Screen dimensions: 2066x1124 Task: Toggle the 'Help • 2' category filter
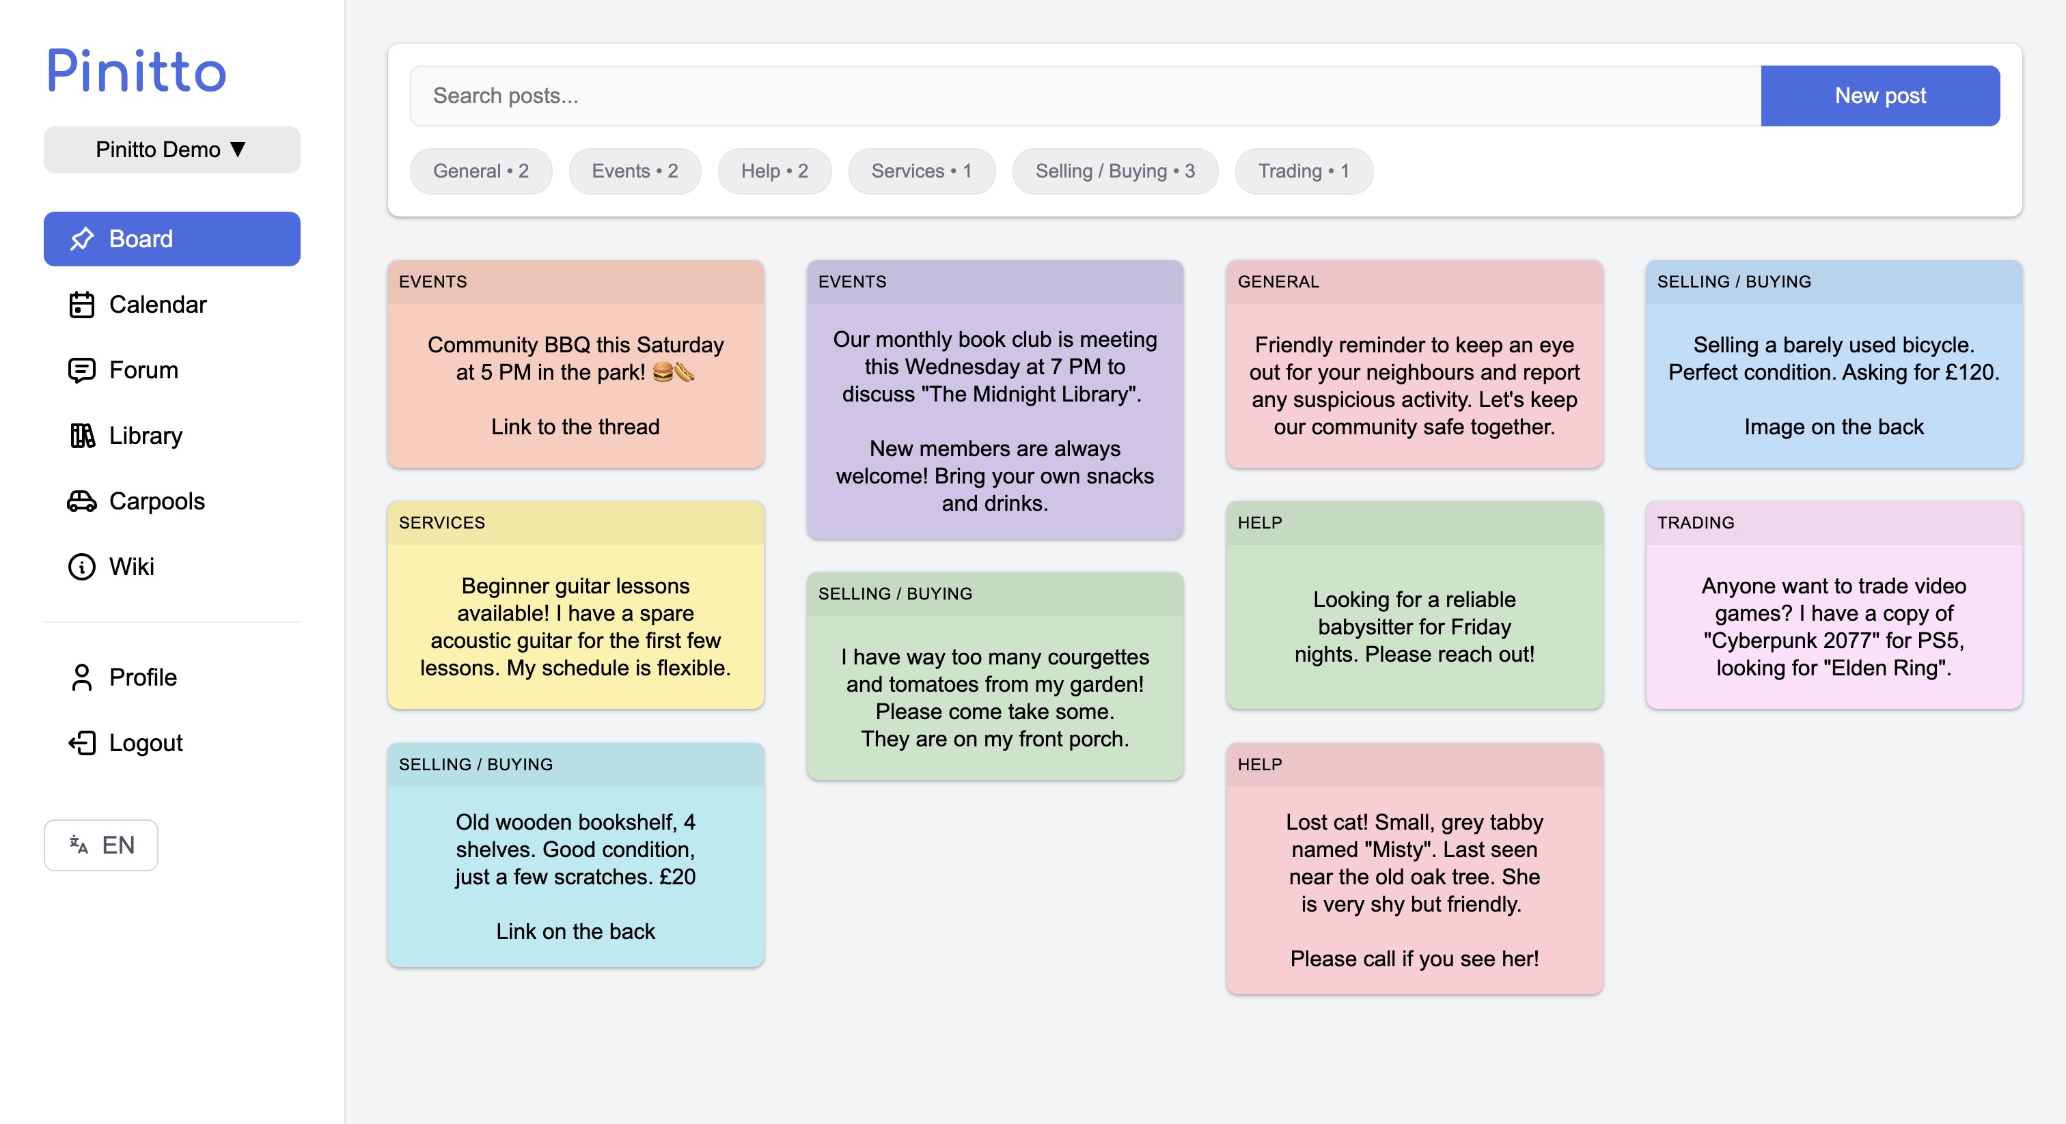click(x=774, y=171)
